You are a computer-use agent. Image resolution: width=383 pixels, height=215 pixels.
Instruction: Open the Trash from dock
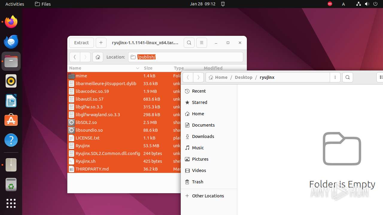click(x=11, y=185)
